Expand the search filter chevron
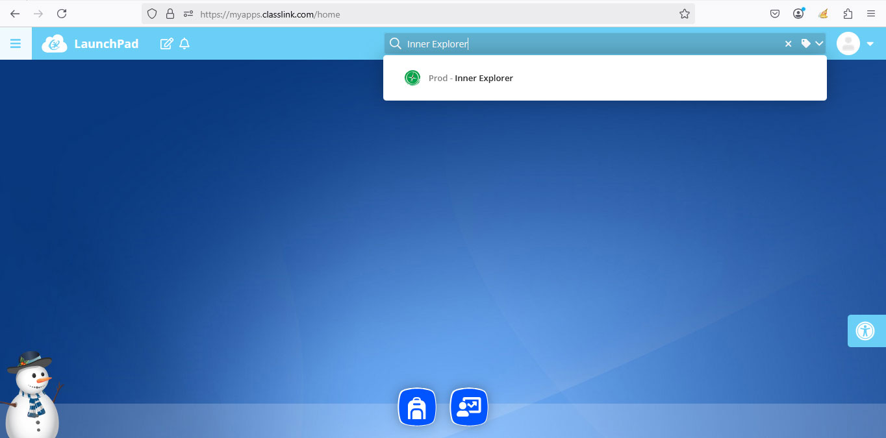The image size is (886, 438). tap(819, 43)
